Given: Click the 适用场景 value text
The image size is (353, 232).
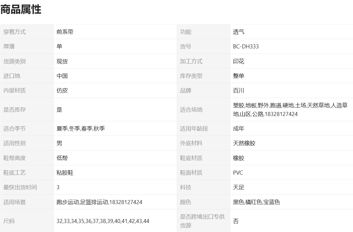Looking at the screenshot, I should pyautogui.click(x=99, y=202).
